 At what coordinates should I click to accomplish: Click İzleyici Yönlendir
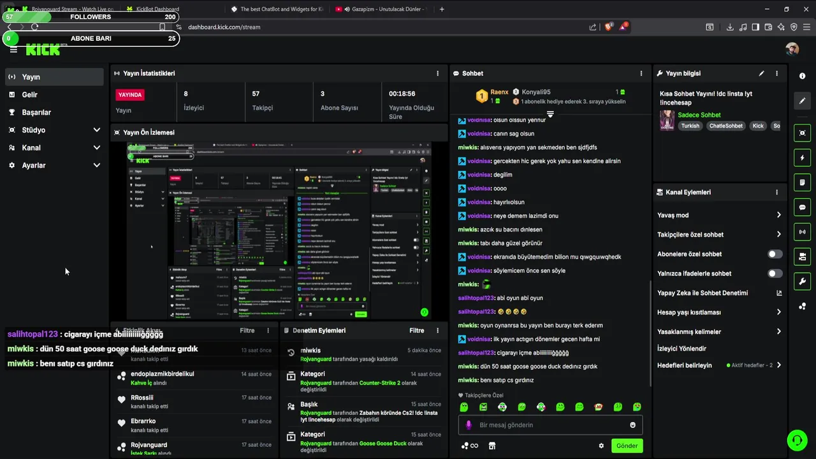click(681, 349)
